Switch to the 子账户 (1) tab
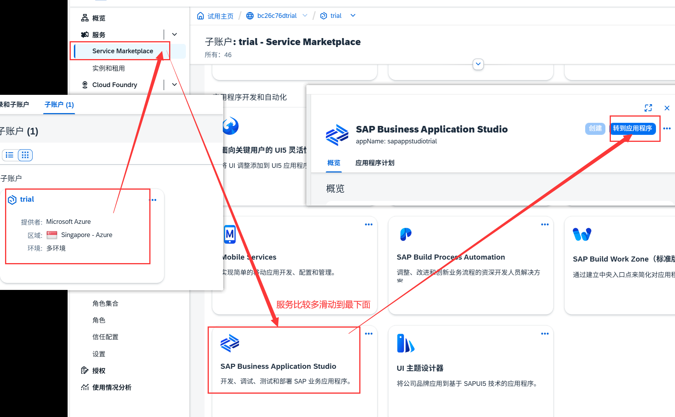The image size is (675, 417). [x=59, y=105]
